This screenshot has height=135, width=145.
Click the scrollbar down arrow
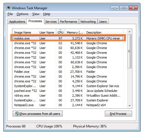pyautogui.click(x=130, y=106)
